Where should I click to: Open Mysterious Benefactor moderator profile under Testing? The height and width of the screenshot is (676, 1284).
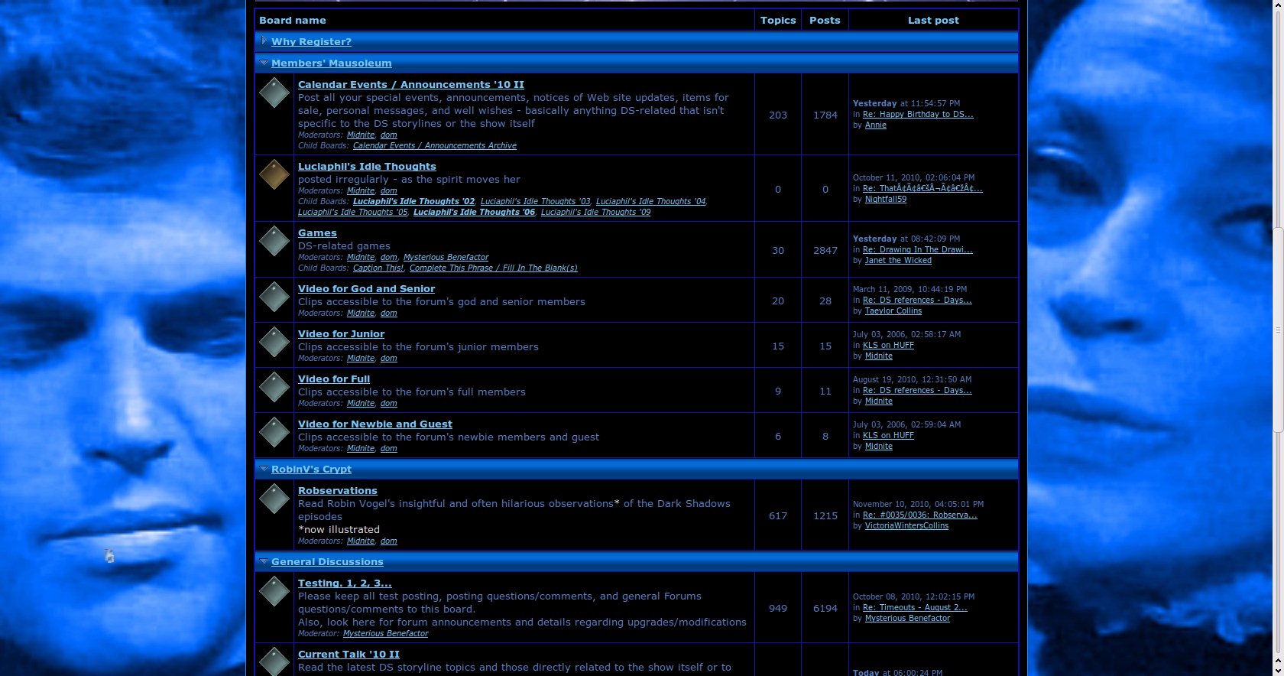385,633
